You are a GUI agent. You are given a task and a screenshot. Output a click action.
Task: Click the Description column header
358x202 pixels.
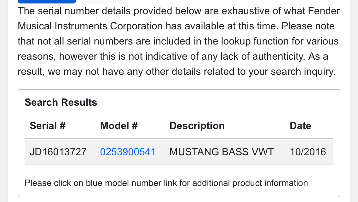coord(197,126)
